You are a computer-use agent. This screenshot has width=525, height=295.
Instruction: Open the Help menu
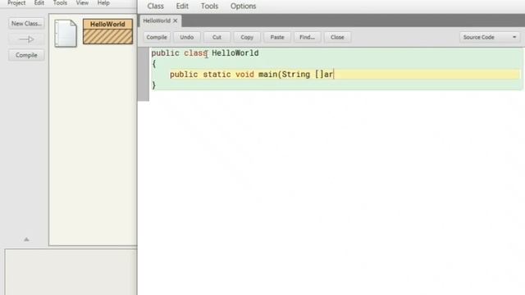(x=103, y=3)
